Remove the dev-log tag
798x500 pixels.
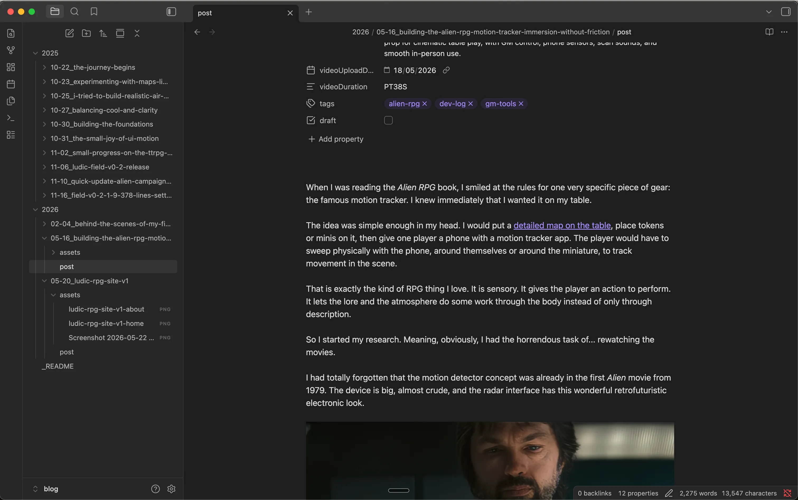pyautogui.click(x=471, y=104)
